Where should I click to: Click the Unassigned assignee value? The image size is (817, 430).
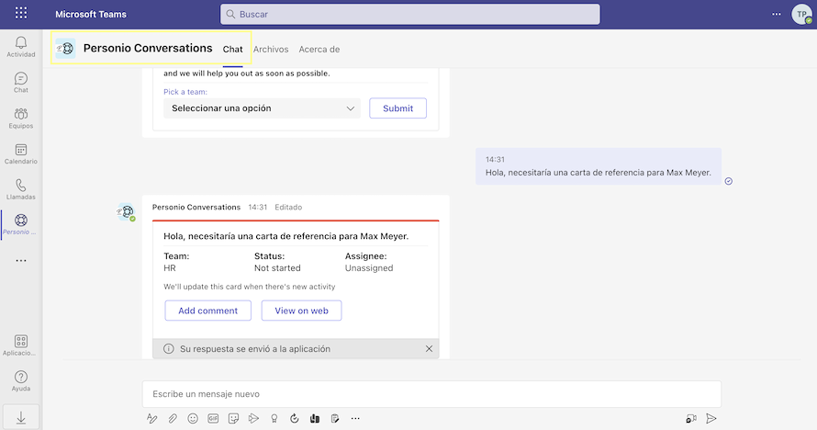coord(369,268)
